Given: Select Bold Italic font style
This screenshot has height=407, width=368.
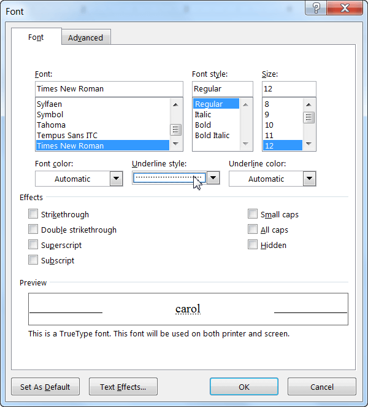Looking at the screenshot, I should pyautogui.click(x=216, y=135).
